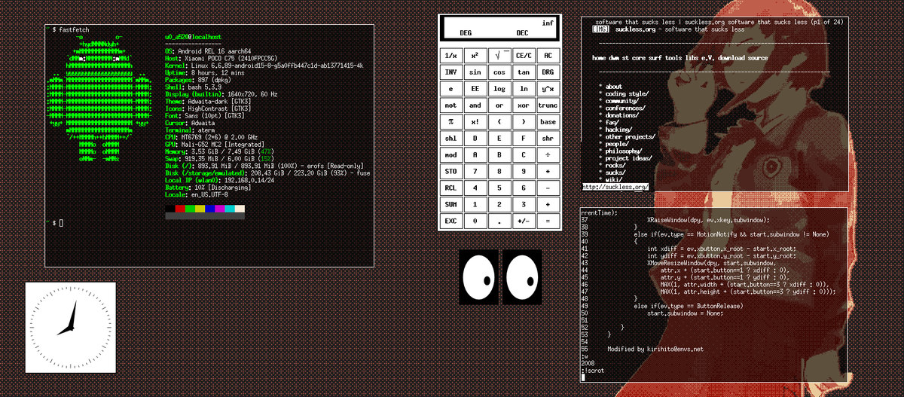
Task: Click the factorial x! key
Action: tap(475, 122)
